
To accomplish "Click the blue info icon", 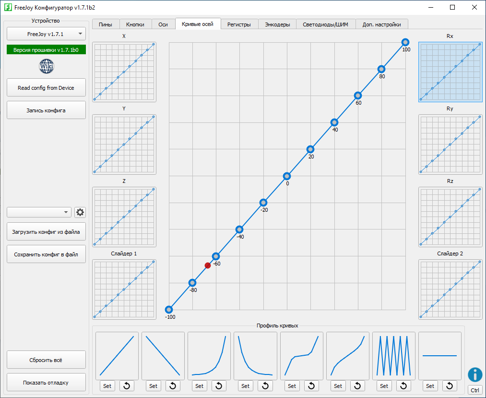I will coord(474,374).
